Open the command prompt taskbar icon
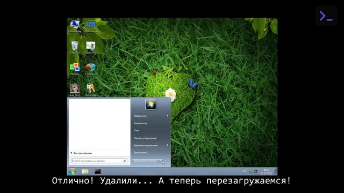344x193 pixels. point(97,172)
